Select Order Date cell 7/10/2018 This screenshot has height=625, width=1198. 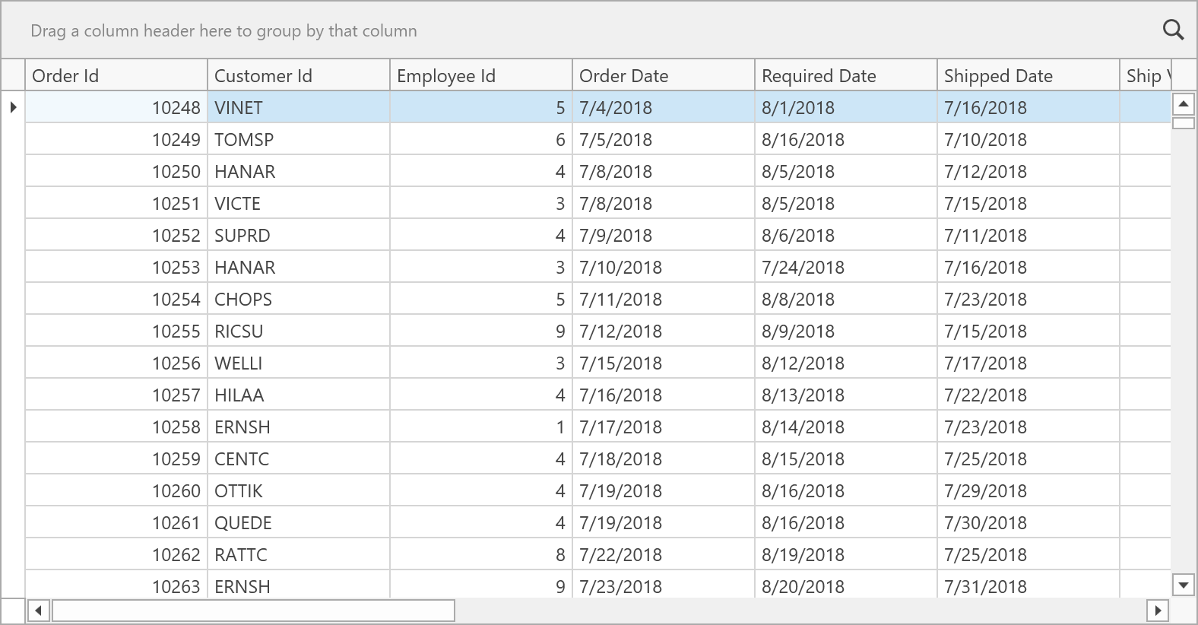coord(664,267)
